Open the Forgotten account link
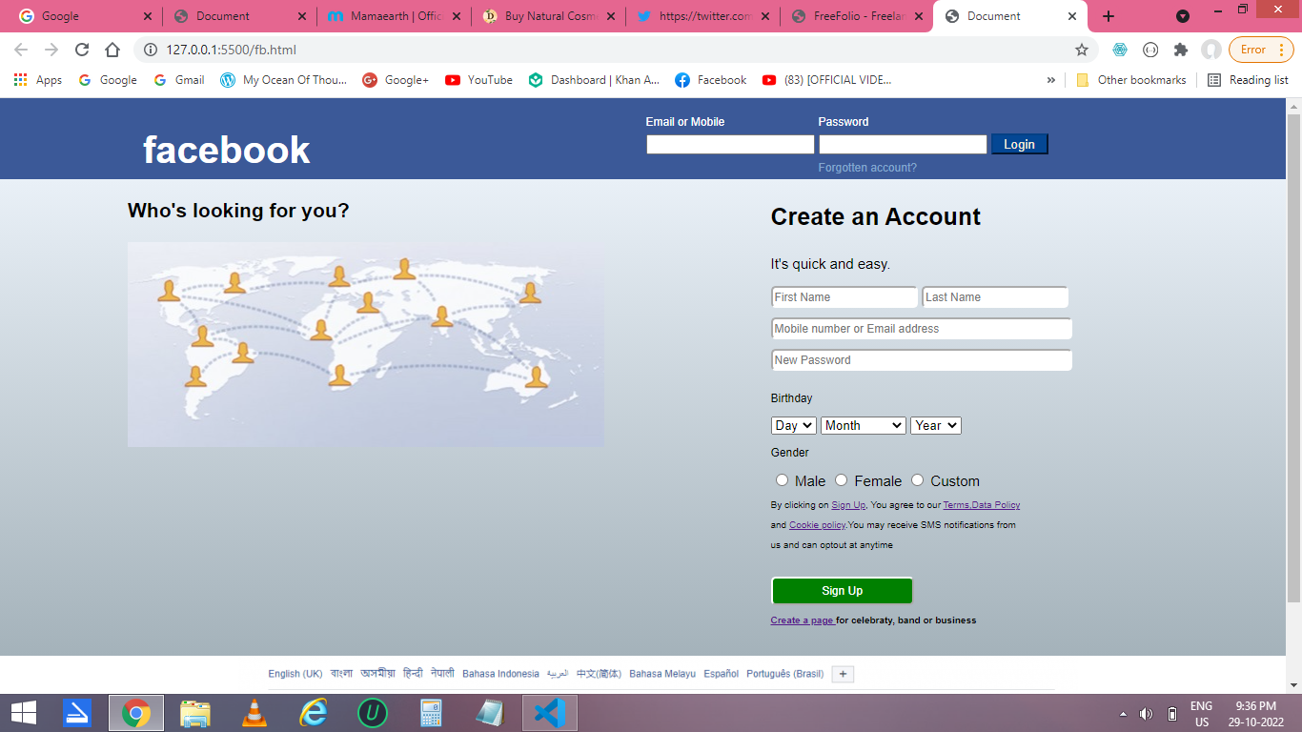1302x732 pixels. coord(867,168)
